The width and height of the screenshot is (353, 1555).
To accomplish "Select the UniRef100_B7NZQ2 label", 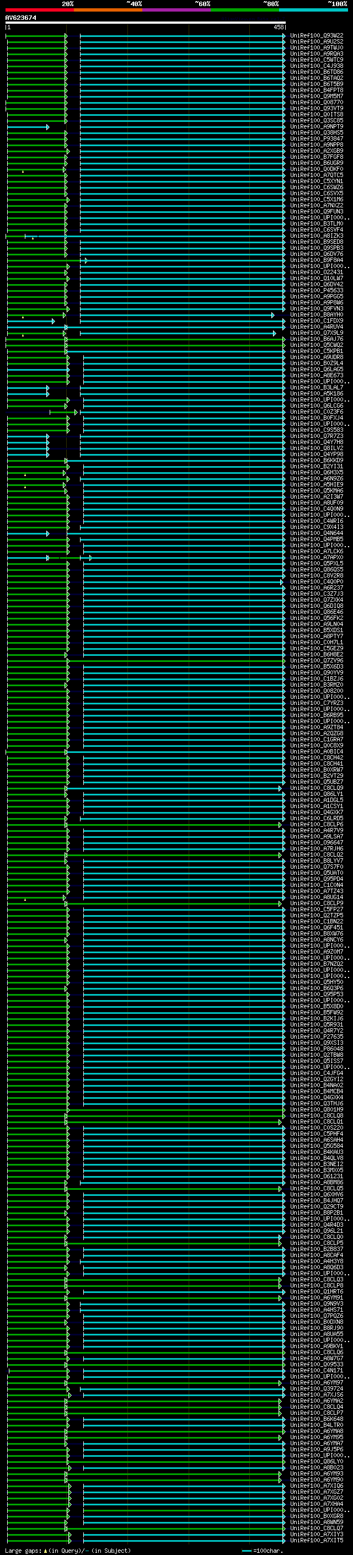I will 317,964.
